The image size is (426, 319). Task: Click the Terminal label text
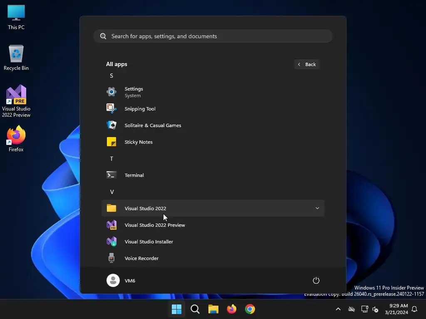coord(134,175)
